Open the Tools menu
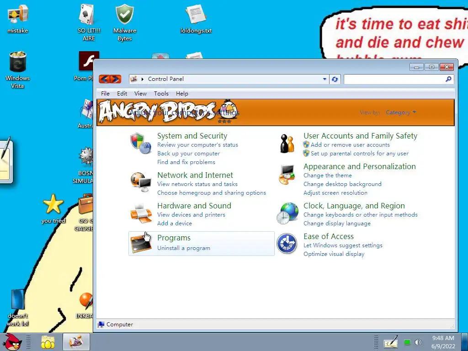Image resolution: width=468 pixels, height=351 pixels. pos(161,94)
